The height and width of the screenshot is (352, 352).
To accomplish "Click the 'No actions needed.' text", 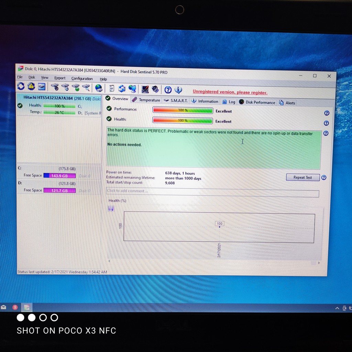I will [x=124, y=145].
